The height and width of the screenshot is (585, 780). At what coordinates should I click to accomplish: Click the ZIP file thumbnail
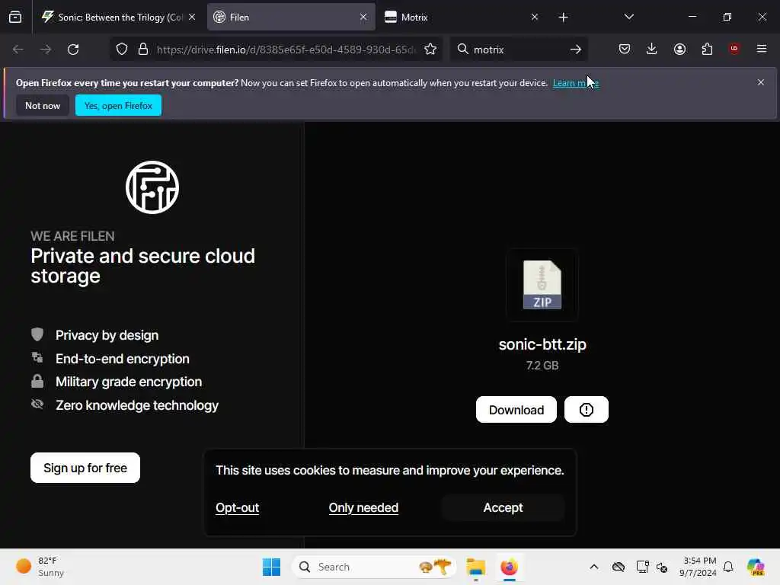[x=542, y=285]
